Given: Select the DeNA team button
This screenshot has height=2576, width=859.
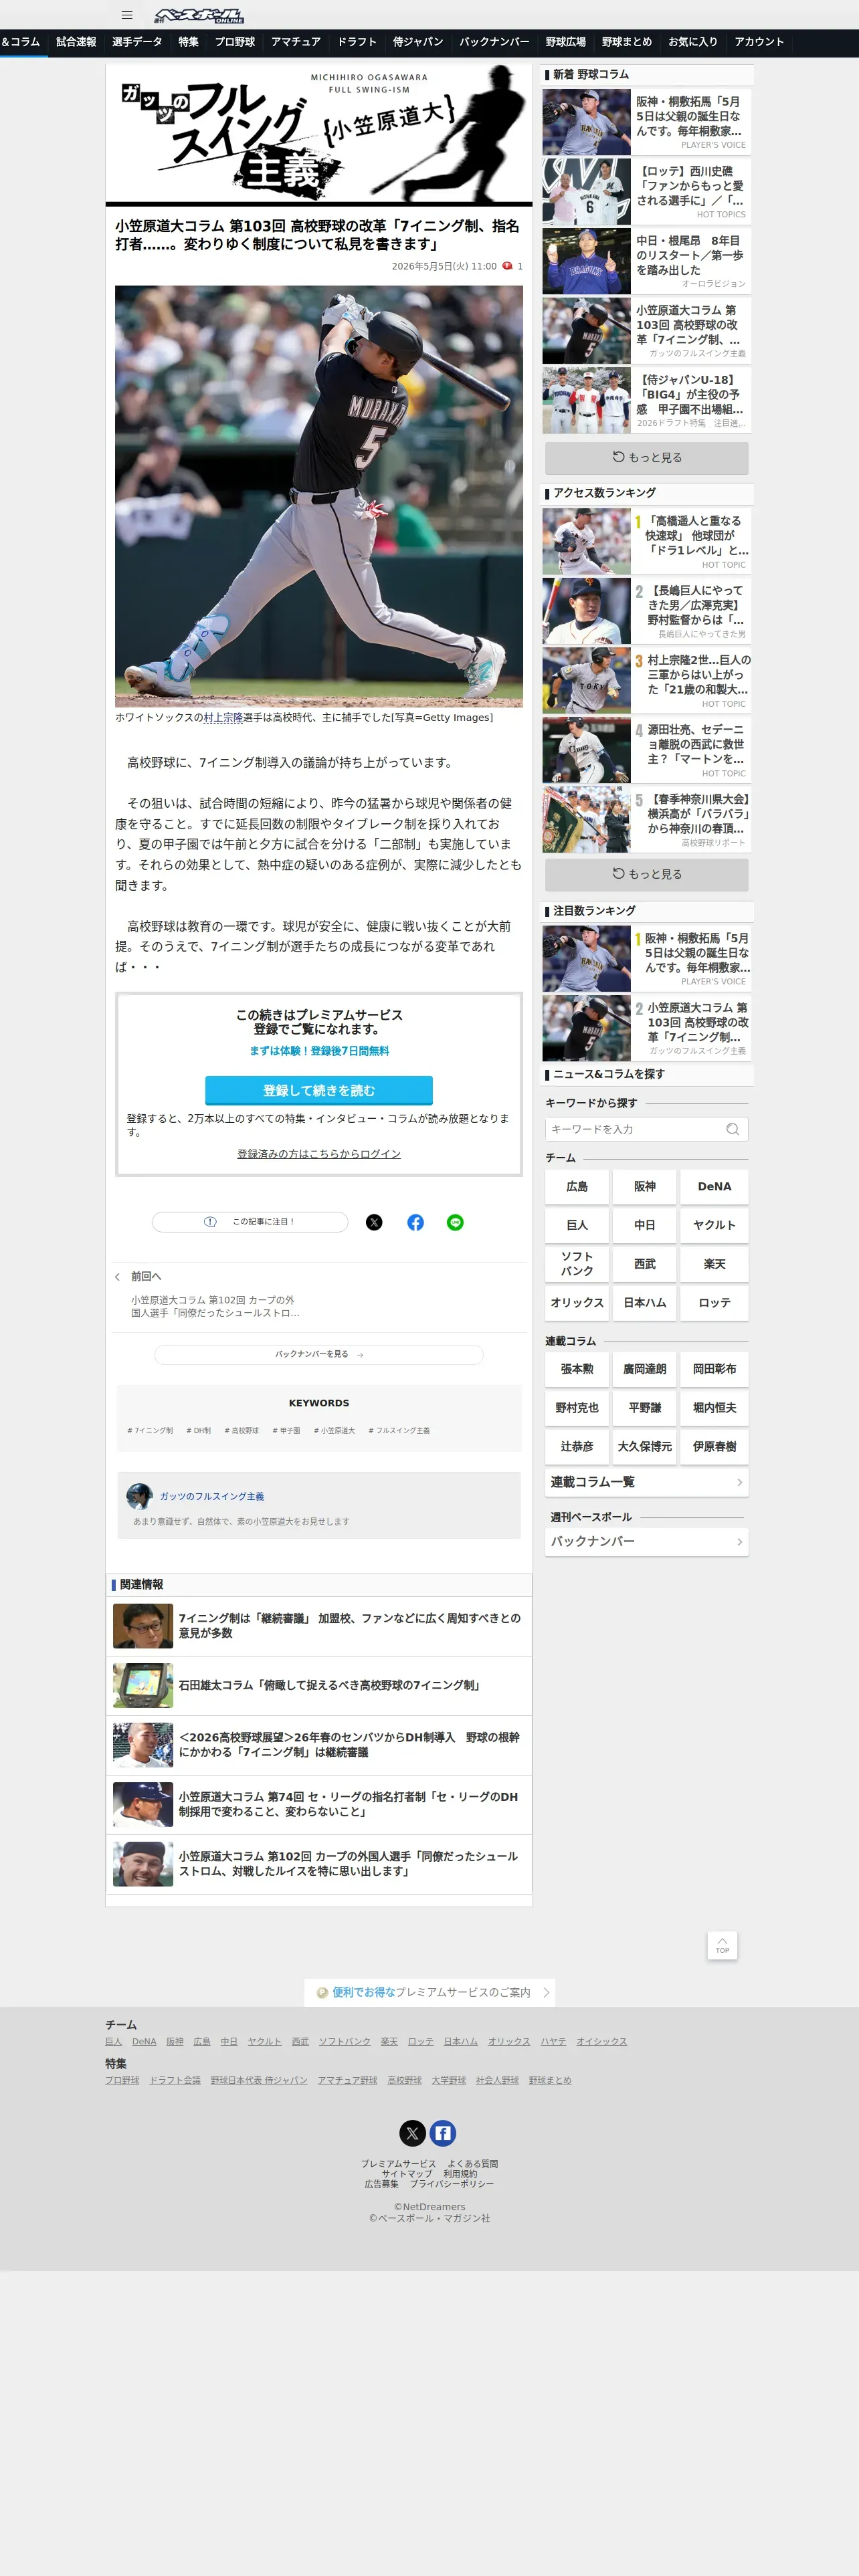Looking at the screenshot, I should point(715,1187).
